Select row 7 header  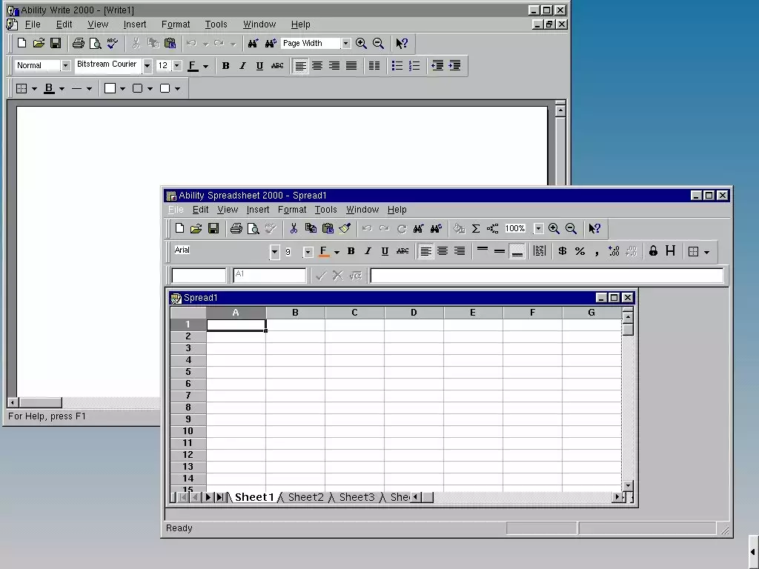[x=188, y=396]
